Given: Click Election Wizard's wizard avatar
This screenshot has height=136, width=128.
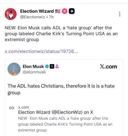Looking at the screenshot, I should pyautogui.click(x=11, y=14).
